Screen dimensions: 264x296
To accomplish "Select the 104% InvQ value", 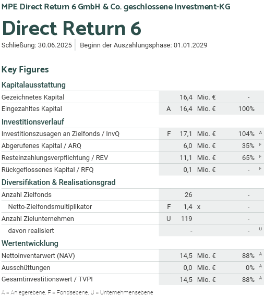I will 246,134.
